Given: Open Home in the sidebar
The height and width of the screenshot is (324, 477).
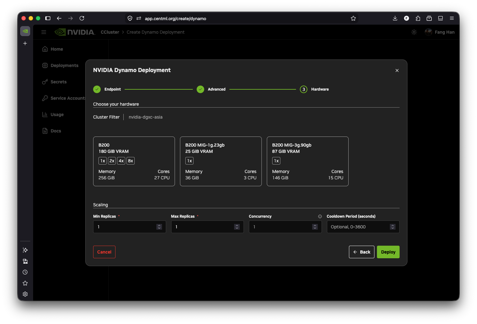Looking at the screenshot, I should click(53, 49).
